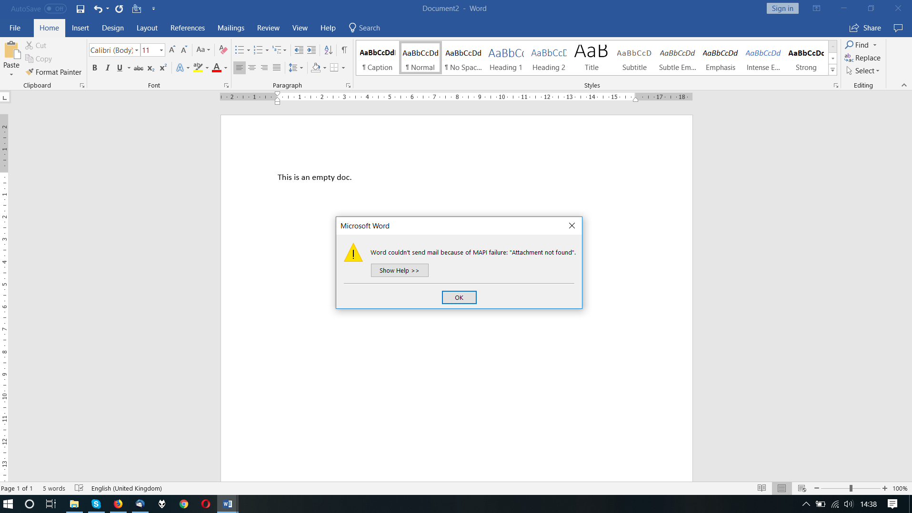Toggle Bold formatting
This screenshot has height=513, width=912.
click(95, 68)
